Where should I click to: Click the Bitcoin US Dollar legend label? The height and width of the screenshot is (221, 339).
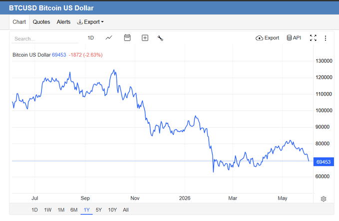[x=31, y=55]
